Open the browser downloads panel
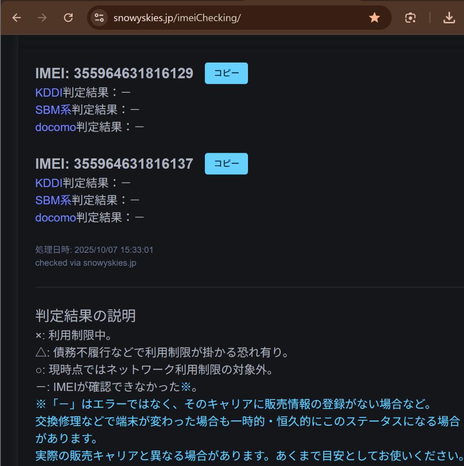Viewport: 464px width, 466px height. coord(450,18)
